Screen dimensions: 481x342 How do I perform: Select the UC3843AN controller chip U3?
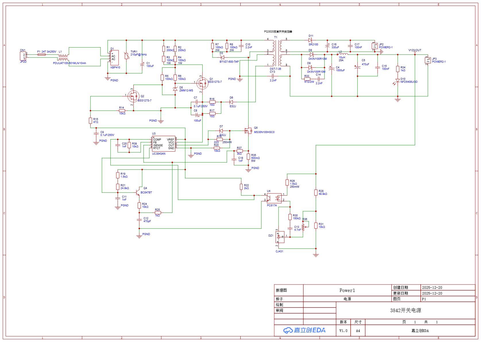coord(163,144)
